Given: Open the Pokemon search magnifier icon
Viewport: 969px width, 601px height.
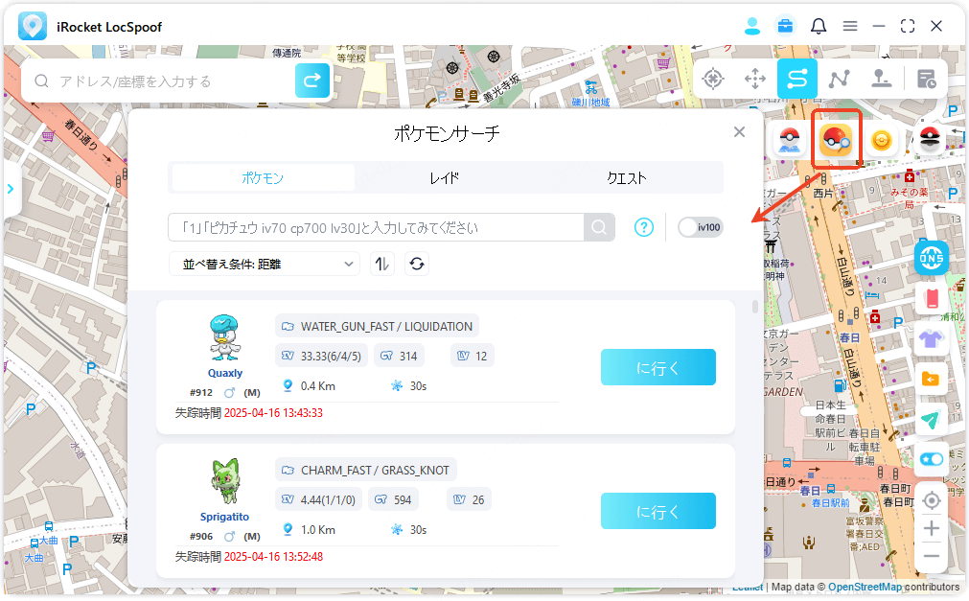Looking at the screenshot, I should click(x=836, y=140).
